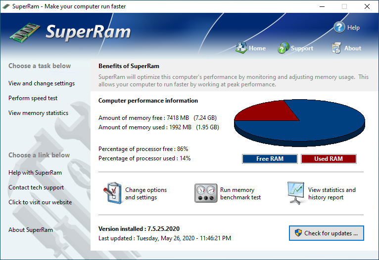Click View statistics and history report text
This screenshot has height=260, width=379.
(x=332, y=193)
